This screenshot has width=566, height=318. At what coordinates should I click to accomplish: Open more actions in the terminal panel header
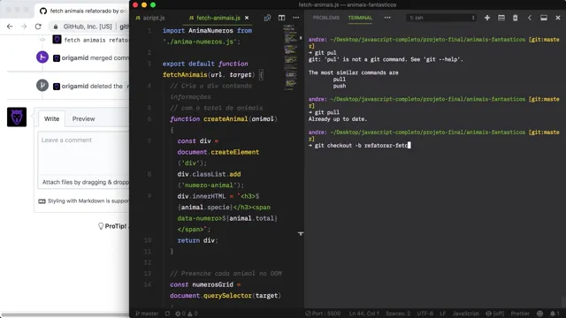coord(387,18)
